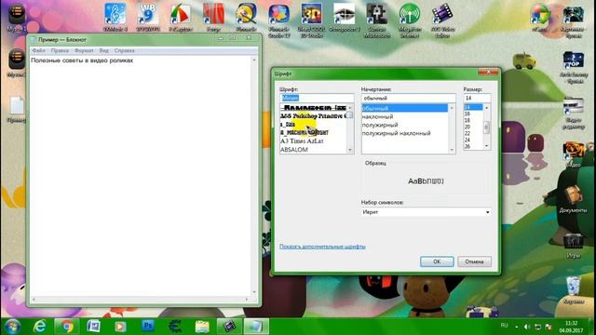This screenshot has width=596, height=335.
Task: Open Файл menu in Notepad
Action: coord(38,50)
